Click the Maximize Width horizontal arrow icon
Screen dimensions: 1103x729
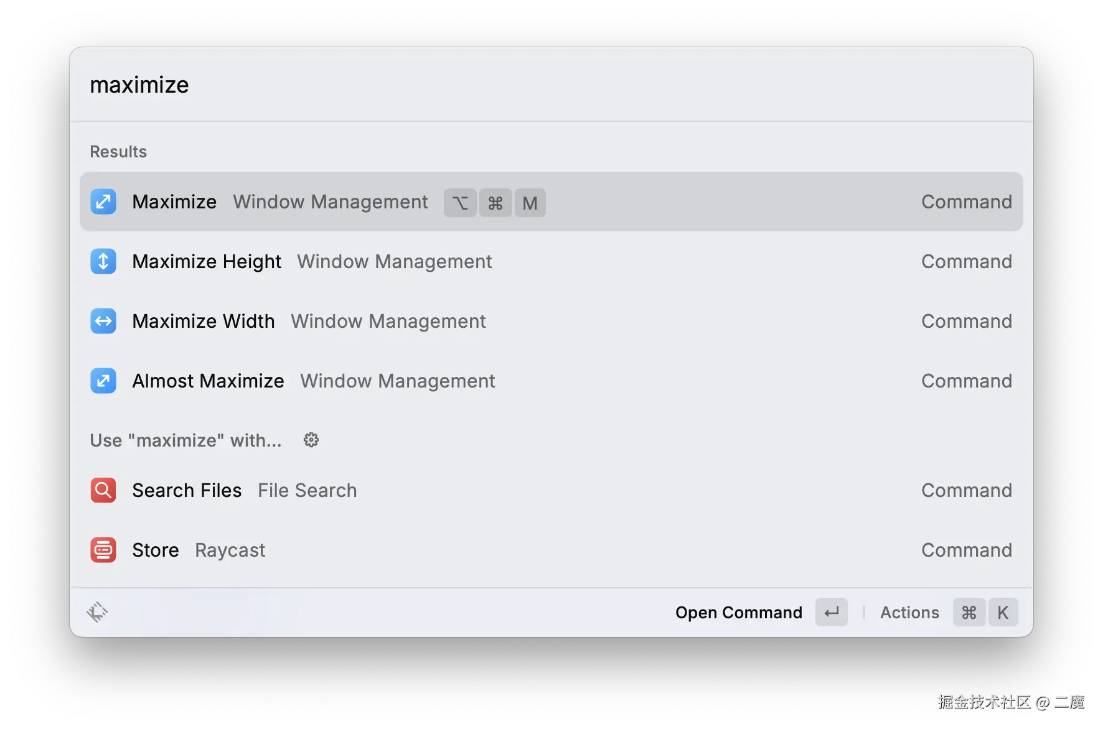point(103,321)
